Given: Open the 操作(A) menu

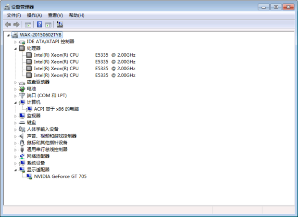Looking at the screenshot, I should coord(34,15).
